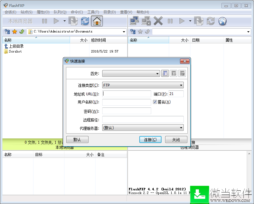Click the 2018/5/22 19:57 date cell
Image resolution: width=254 pixels, height=204 pixels.
click(x=105, y=51)
